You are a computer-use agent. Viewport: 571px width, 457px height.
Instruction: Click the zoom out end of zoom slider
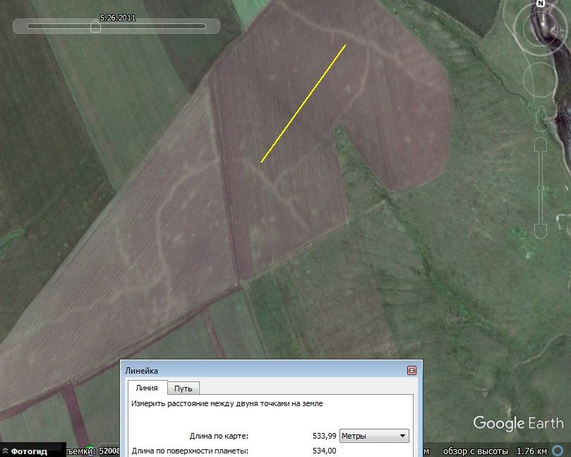point(541,231)
